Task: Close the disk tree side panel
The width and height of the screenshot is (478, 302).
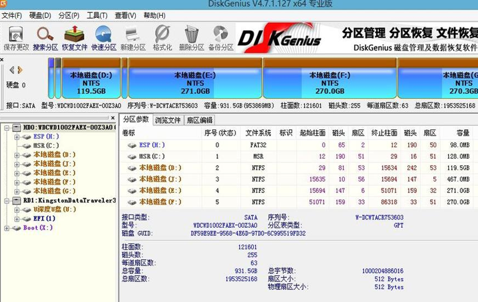Action: pos(113,118)
